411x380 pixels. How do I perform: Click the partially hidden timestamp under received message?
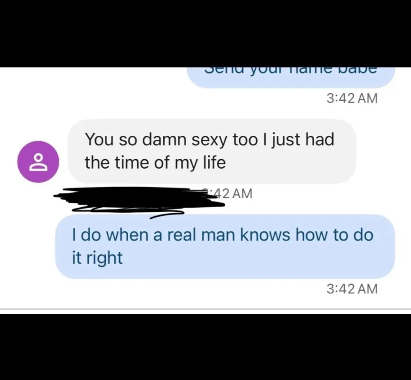(232, 194)
